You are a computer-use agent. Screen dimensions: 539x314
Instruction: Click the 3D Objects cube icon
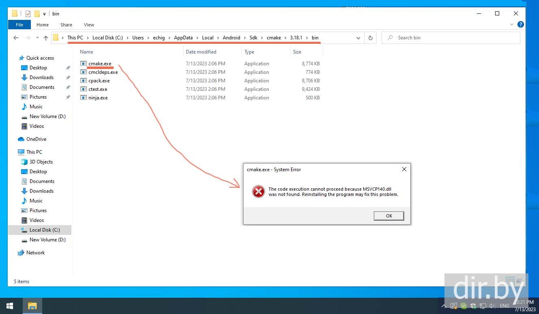24,162
